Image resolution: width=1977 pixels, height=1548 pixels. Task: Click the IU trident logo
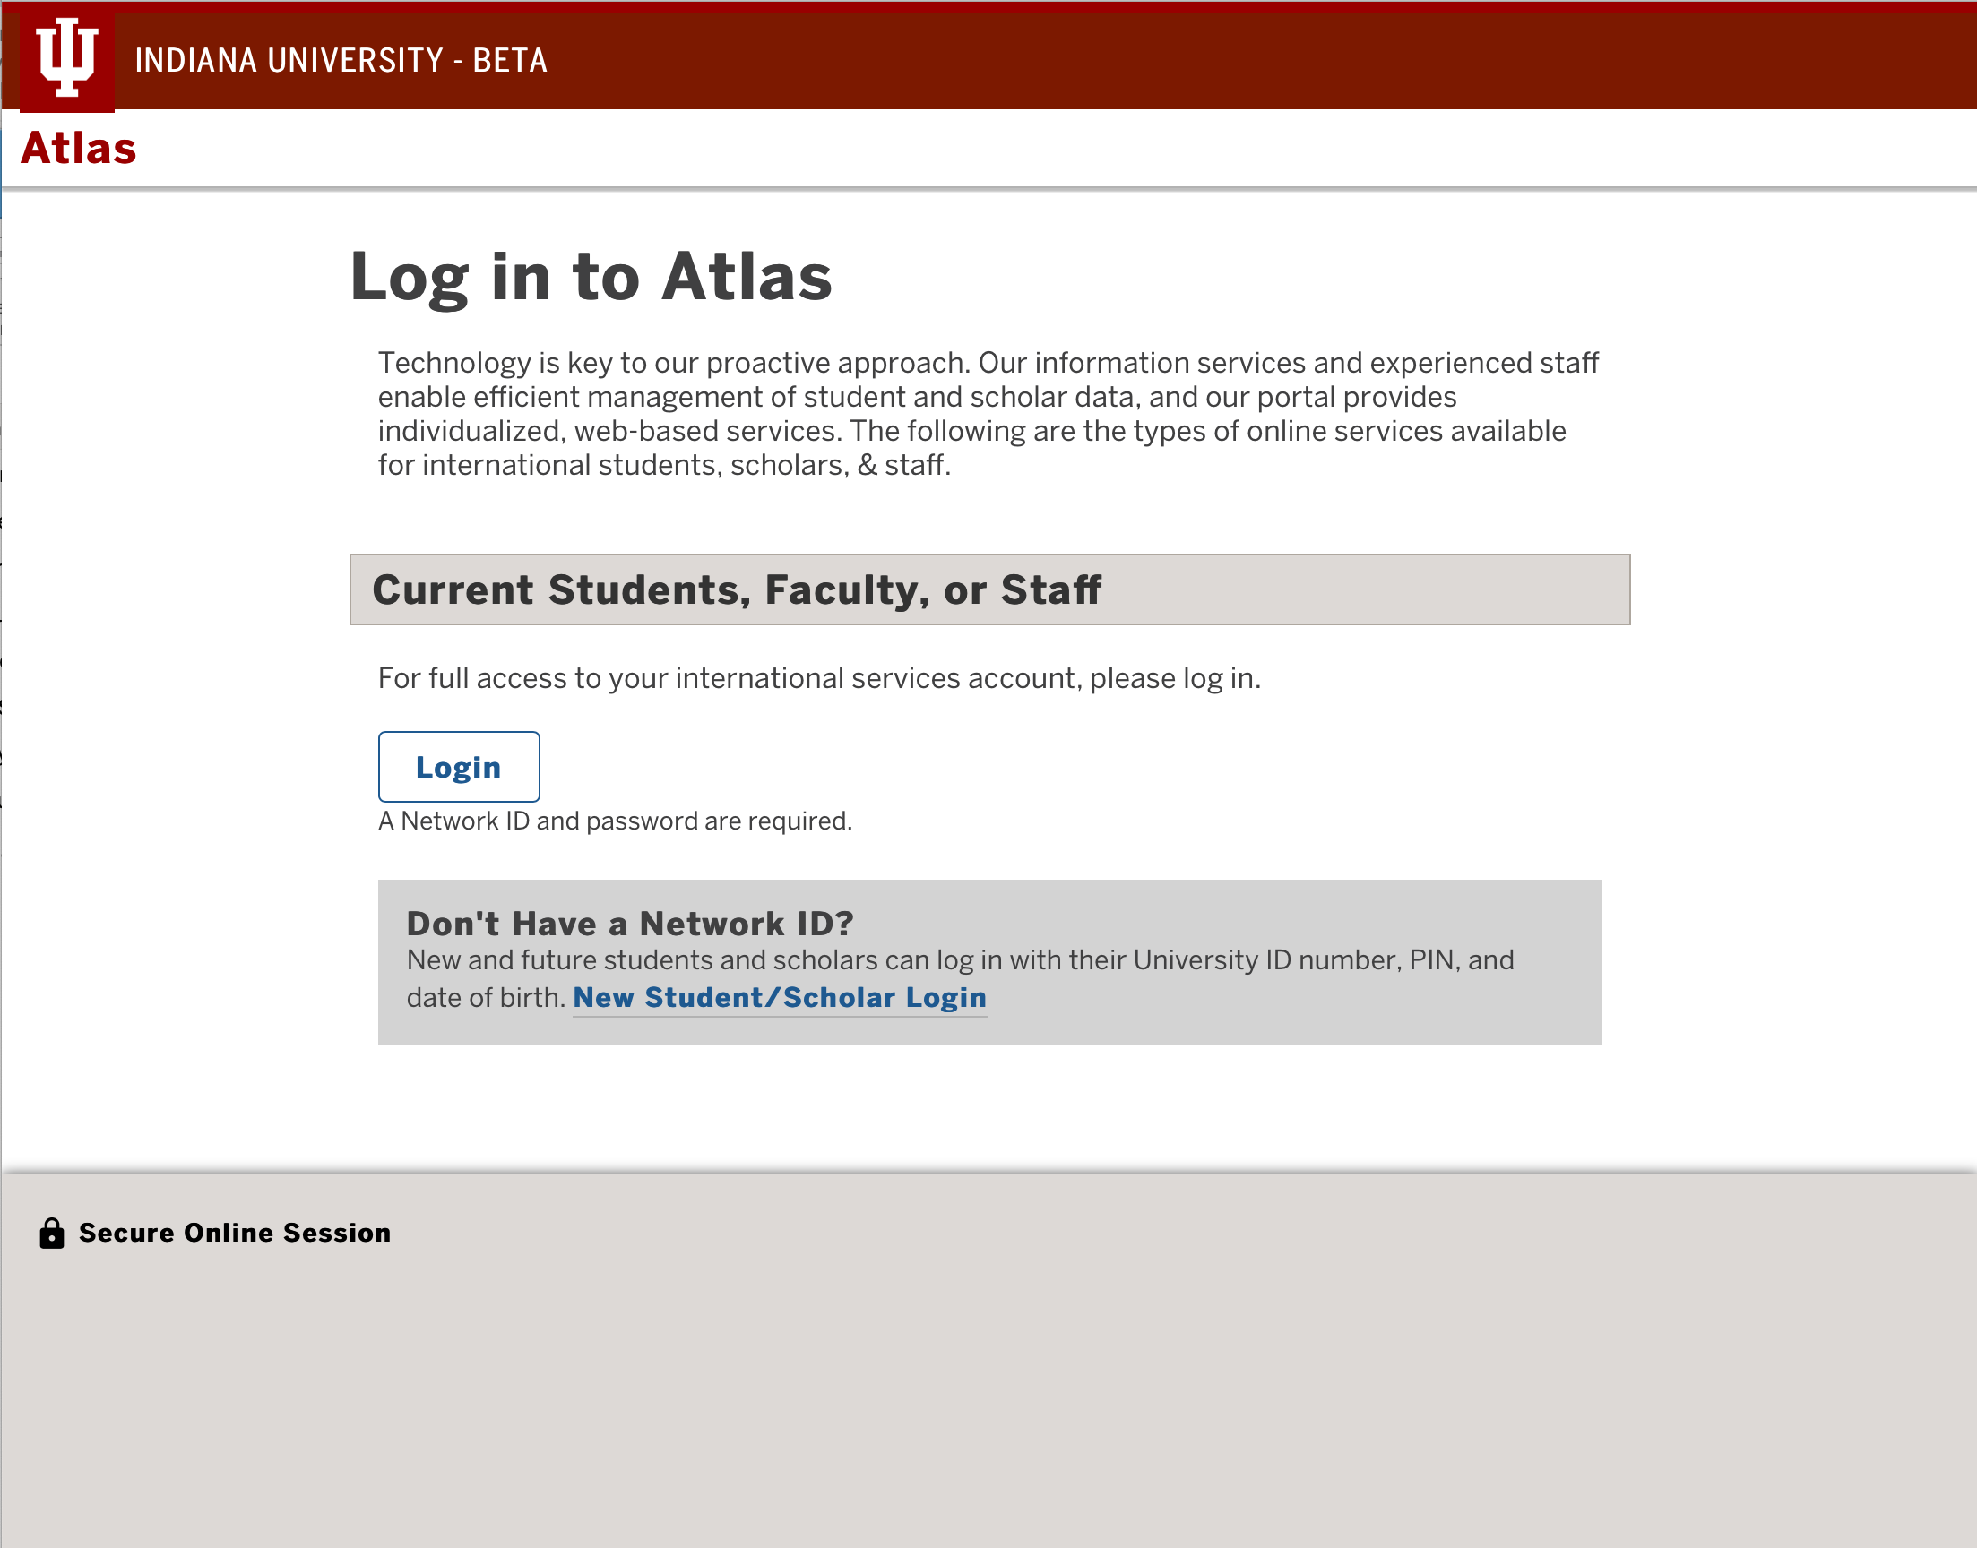click(67, 58)
